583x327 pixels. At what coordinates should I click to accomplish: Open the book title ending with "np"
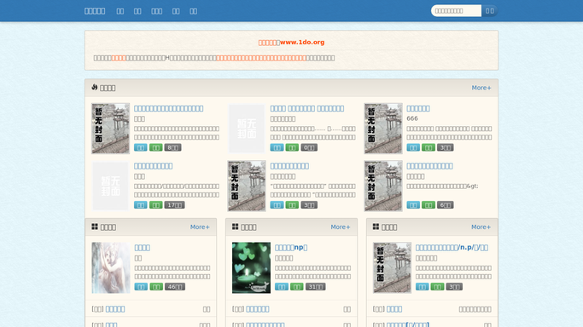click(291, 248)
